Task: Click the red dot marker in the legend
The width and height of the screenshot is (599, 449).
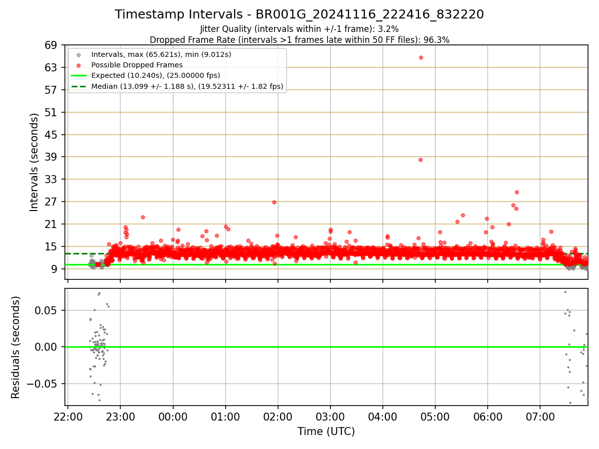Action: 78,65
